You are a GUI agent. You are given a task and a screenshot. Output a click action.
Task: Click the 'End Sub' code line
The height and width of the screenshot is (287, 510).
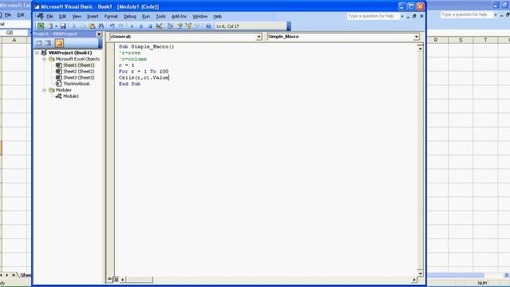[x=129, y=84]
